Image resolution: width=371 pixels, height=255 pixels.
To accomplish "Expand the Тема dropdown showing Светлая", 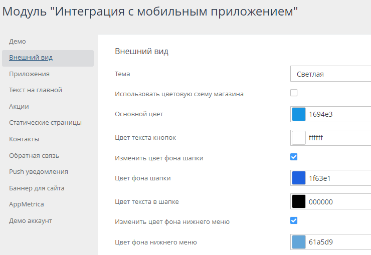I will coord(330,74).
